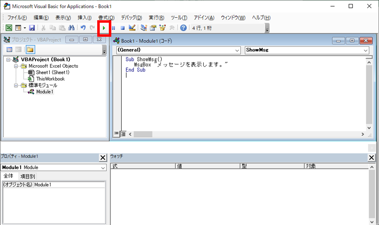
Task: Collapse the 標準モジュール folder node
Action: click(16, 85)
